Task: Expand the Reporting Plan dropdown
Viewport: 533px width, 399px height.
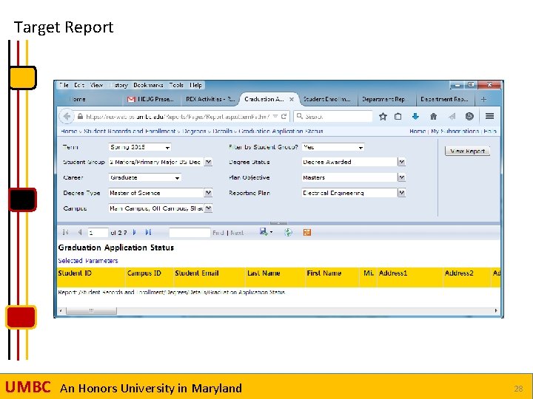Action: pyautogui.click(x=401, y=193)
